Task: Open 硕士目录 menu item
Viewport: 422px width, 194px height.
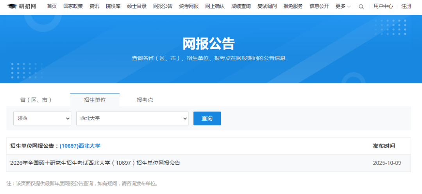Action: coord(137,7)
